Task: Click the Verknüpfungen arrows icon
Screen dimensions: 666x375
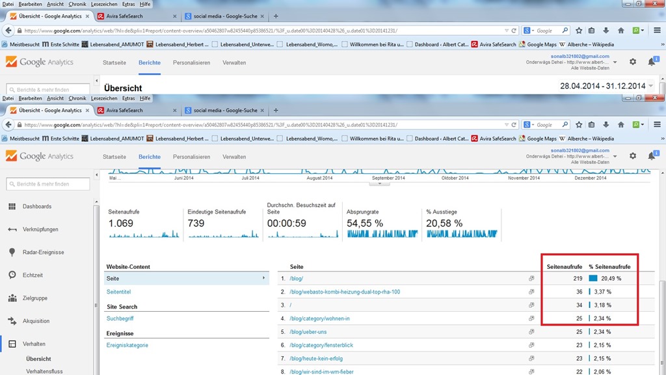Action: pos(12,229)
